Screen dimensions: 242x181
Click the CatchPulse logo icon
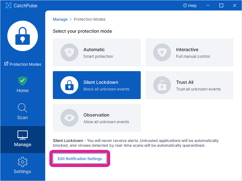(x=9, y=6)
